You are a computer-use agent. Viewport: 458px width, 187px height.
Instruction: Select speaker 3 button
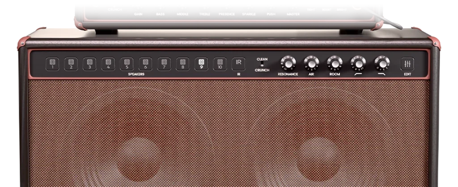[x=89, y=64]
